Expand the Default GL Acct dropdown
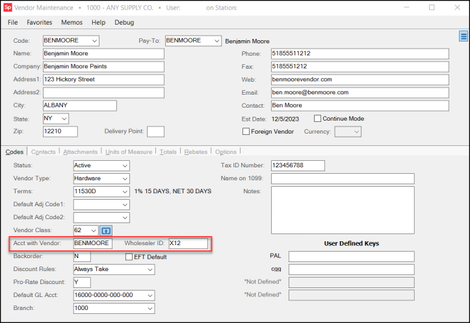Screen dimensions: 470x323 pos(150,296)
